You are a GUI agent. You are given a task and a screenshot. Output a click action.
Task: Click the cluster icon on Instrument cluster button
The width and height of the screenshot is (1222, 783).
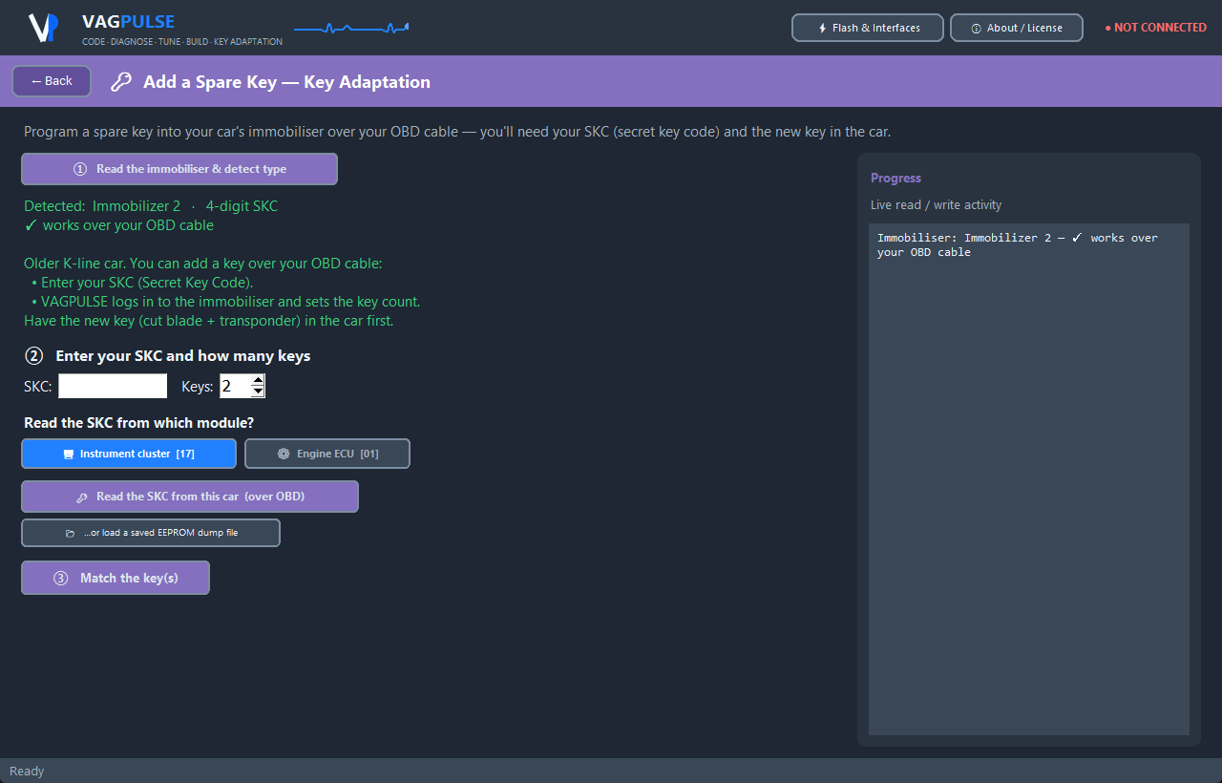tap(69, 454)
